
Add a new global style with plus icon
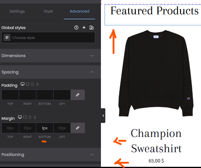84,28
